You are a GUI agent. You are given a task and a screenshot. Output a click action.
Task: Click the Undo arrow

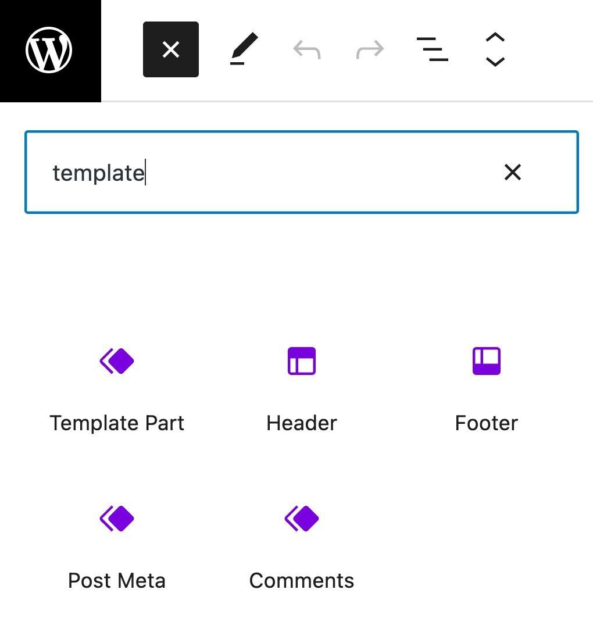(x=306, y=49)
